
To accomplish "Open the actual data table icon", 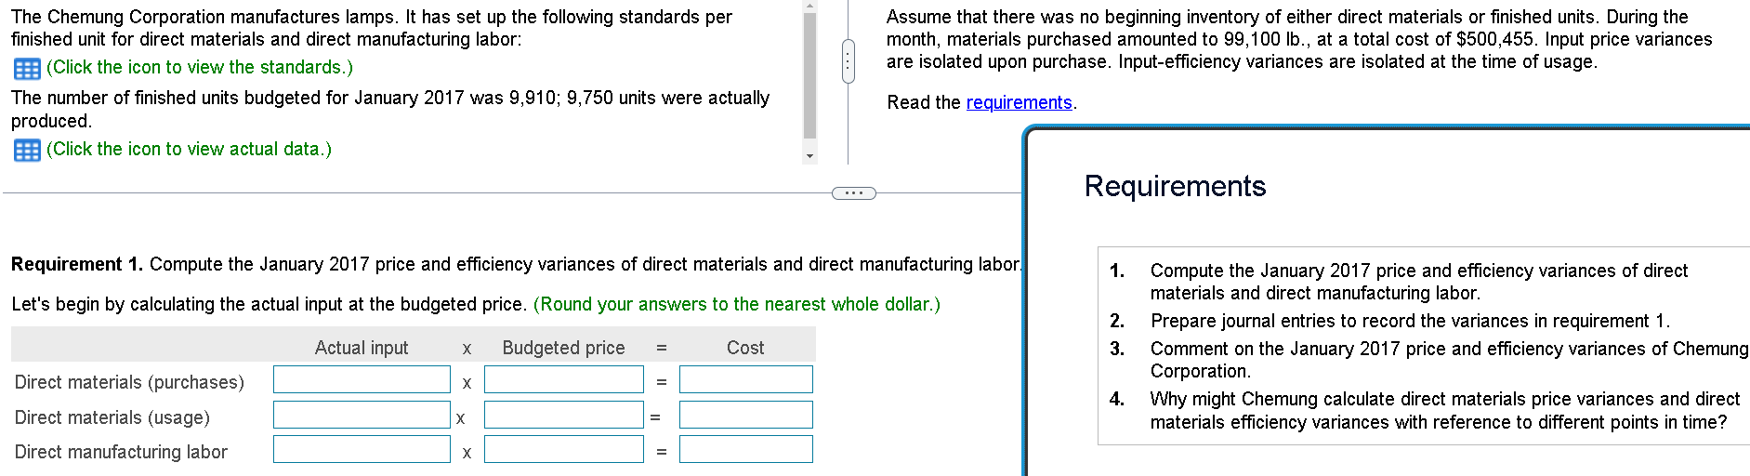I will pos(27,151).
